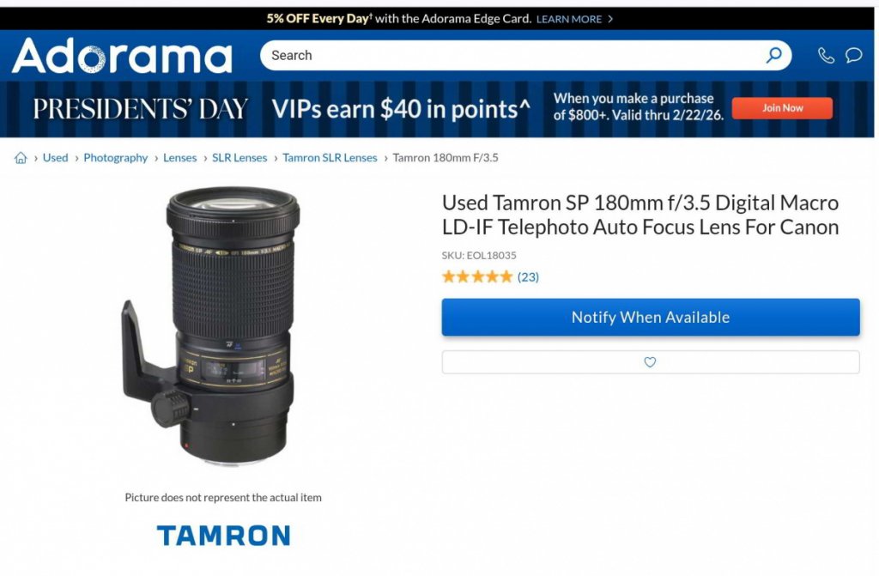Click the search magnifier icon
Image resolution: width=879 pixels, height=576 pixels.
774,55
